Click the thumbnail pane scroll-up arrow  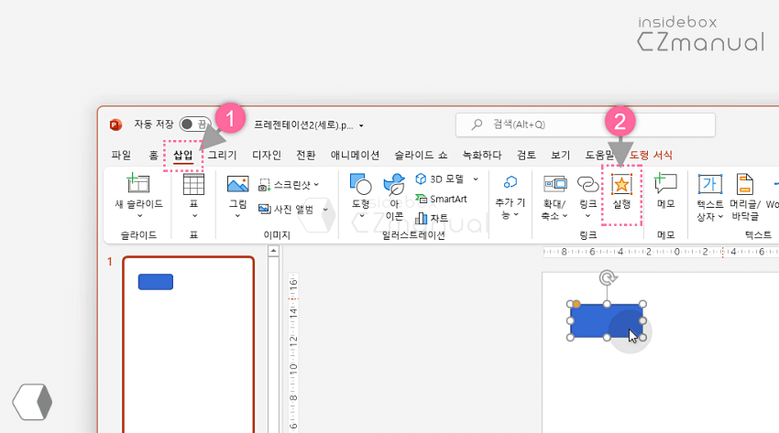pyautogui.click(x=273, y=252)
